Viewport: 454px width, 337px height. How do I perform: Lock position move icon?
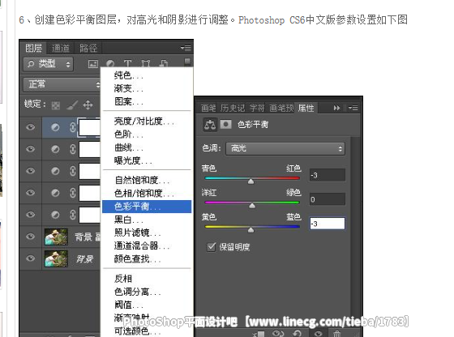[88, 105]
